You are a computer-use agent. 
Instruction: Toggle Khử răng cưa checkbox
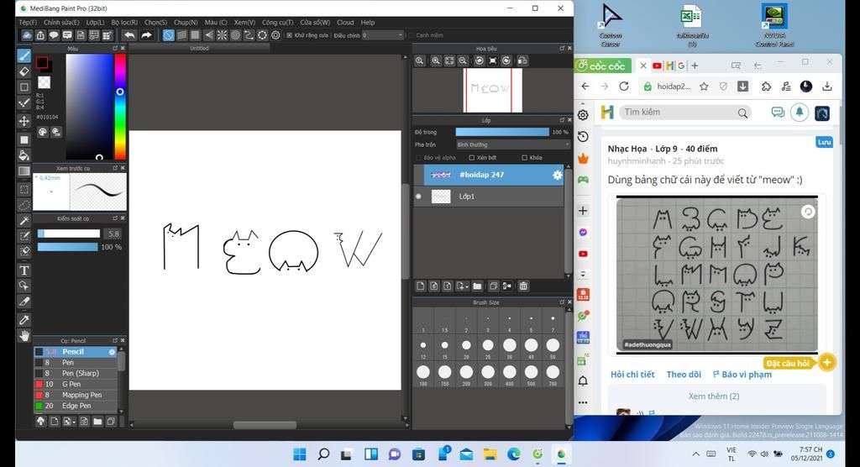click(x=290, y=35)
